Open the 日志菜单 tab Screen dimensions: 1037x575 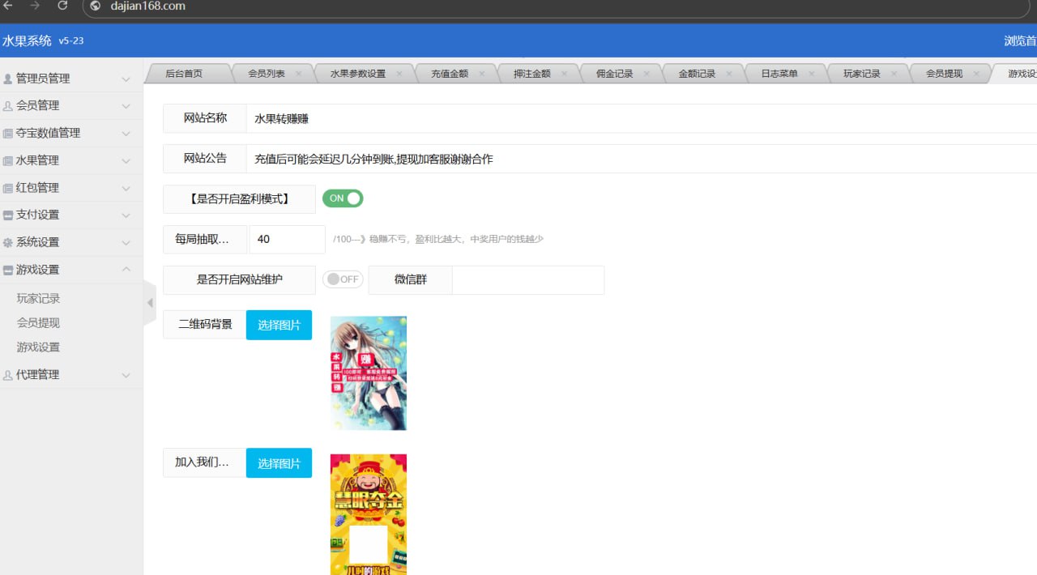779,74
